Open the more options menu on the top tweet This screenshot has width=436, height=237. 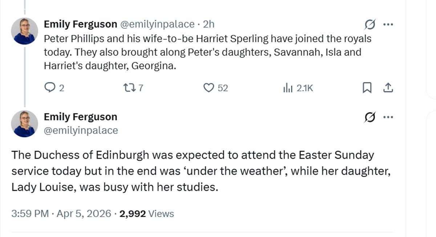(x=388, y=24)
